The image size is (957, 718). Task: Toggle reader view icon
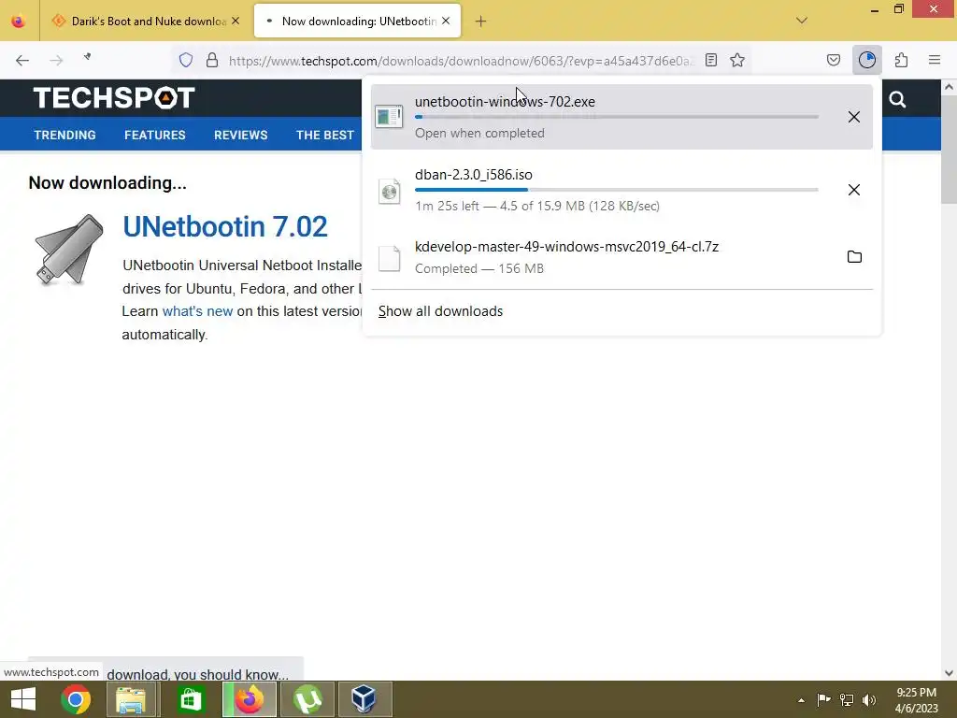point(711,60)
